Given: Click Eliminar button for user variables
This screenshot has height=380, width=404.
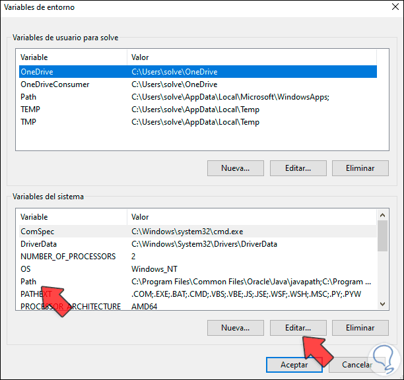Looking at the screenshot, I should coord(360,168).
